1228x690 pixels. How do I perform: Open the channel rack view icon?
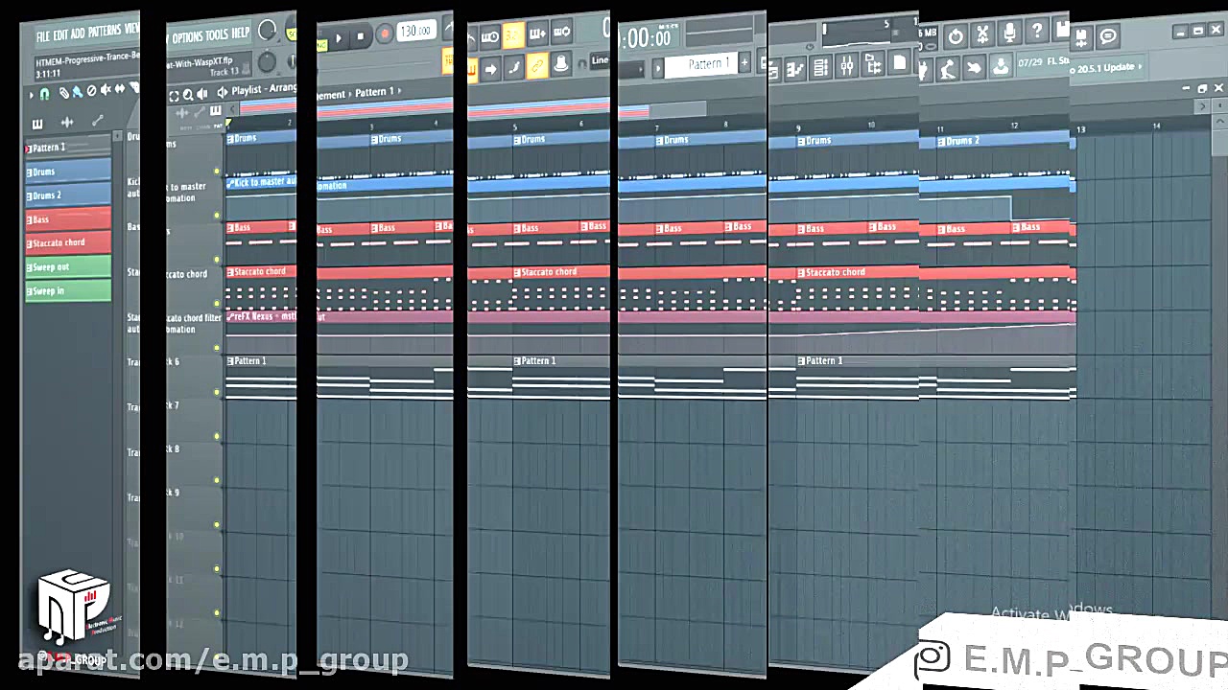(821, 67)
